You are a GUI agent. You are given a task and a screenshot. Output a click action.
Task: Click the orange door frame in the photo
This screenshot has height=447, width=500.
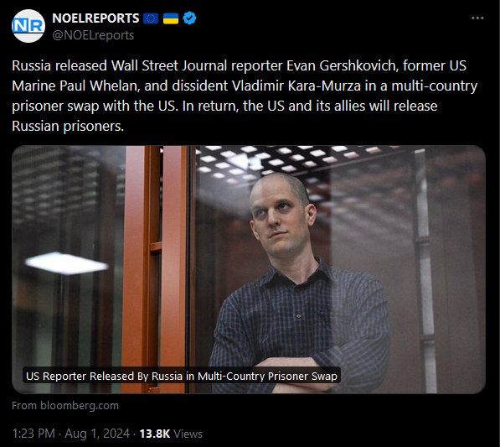tap(157, 269)
